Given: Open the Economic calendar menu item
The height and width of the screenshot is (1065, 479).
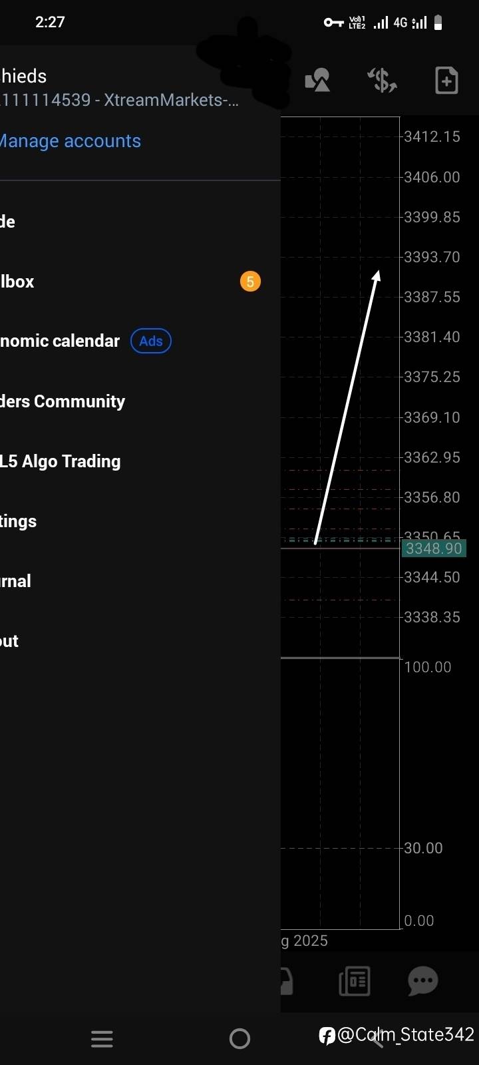Looking at the screenshot, I should pos(60,341).
